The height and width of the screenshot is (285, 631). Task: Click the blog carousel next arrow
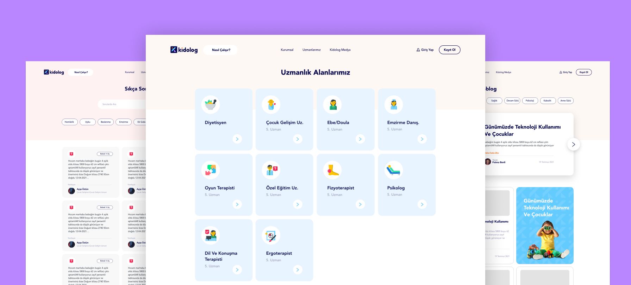pos(573,144)
